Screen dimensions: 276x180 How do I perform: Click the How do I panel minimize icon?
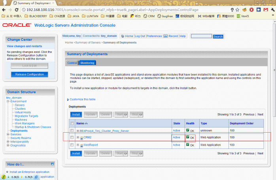[52, 164]
